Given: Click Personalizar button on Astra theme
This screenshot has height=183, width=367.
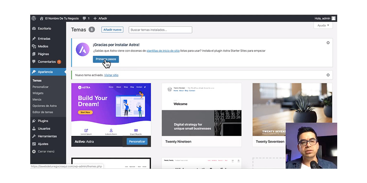Looking at the screenshot, I should [x=137, y=142].
